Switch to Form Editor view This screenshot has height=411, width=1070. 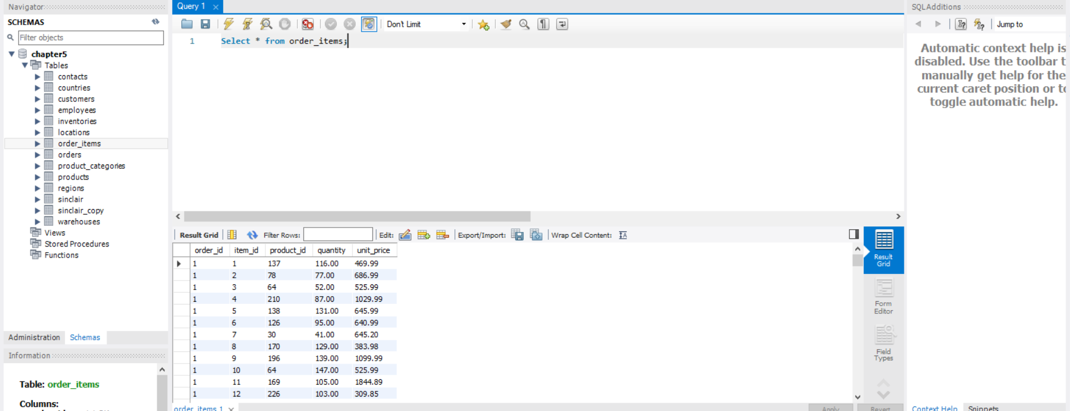point(883,297)
